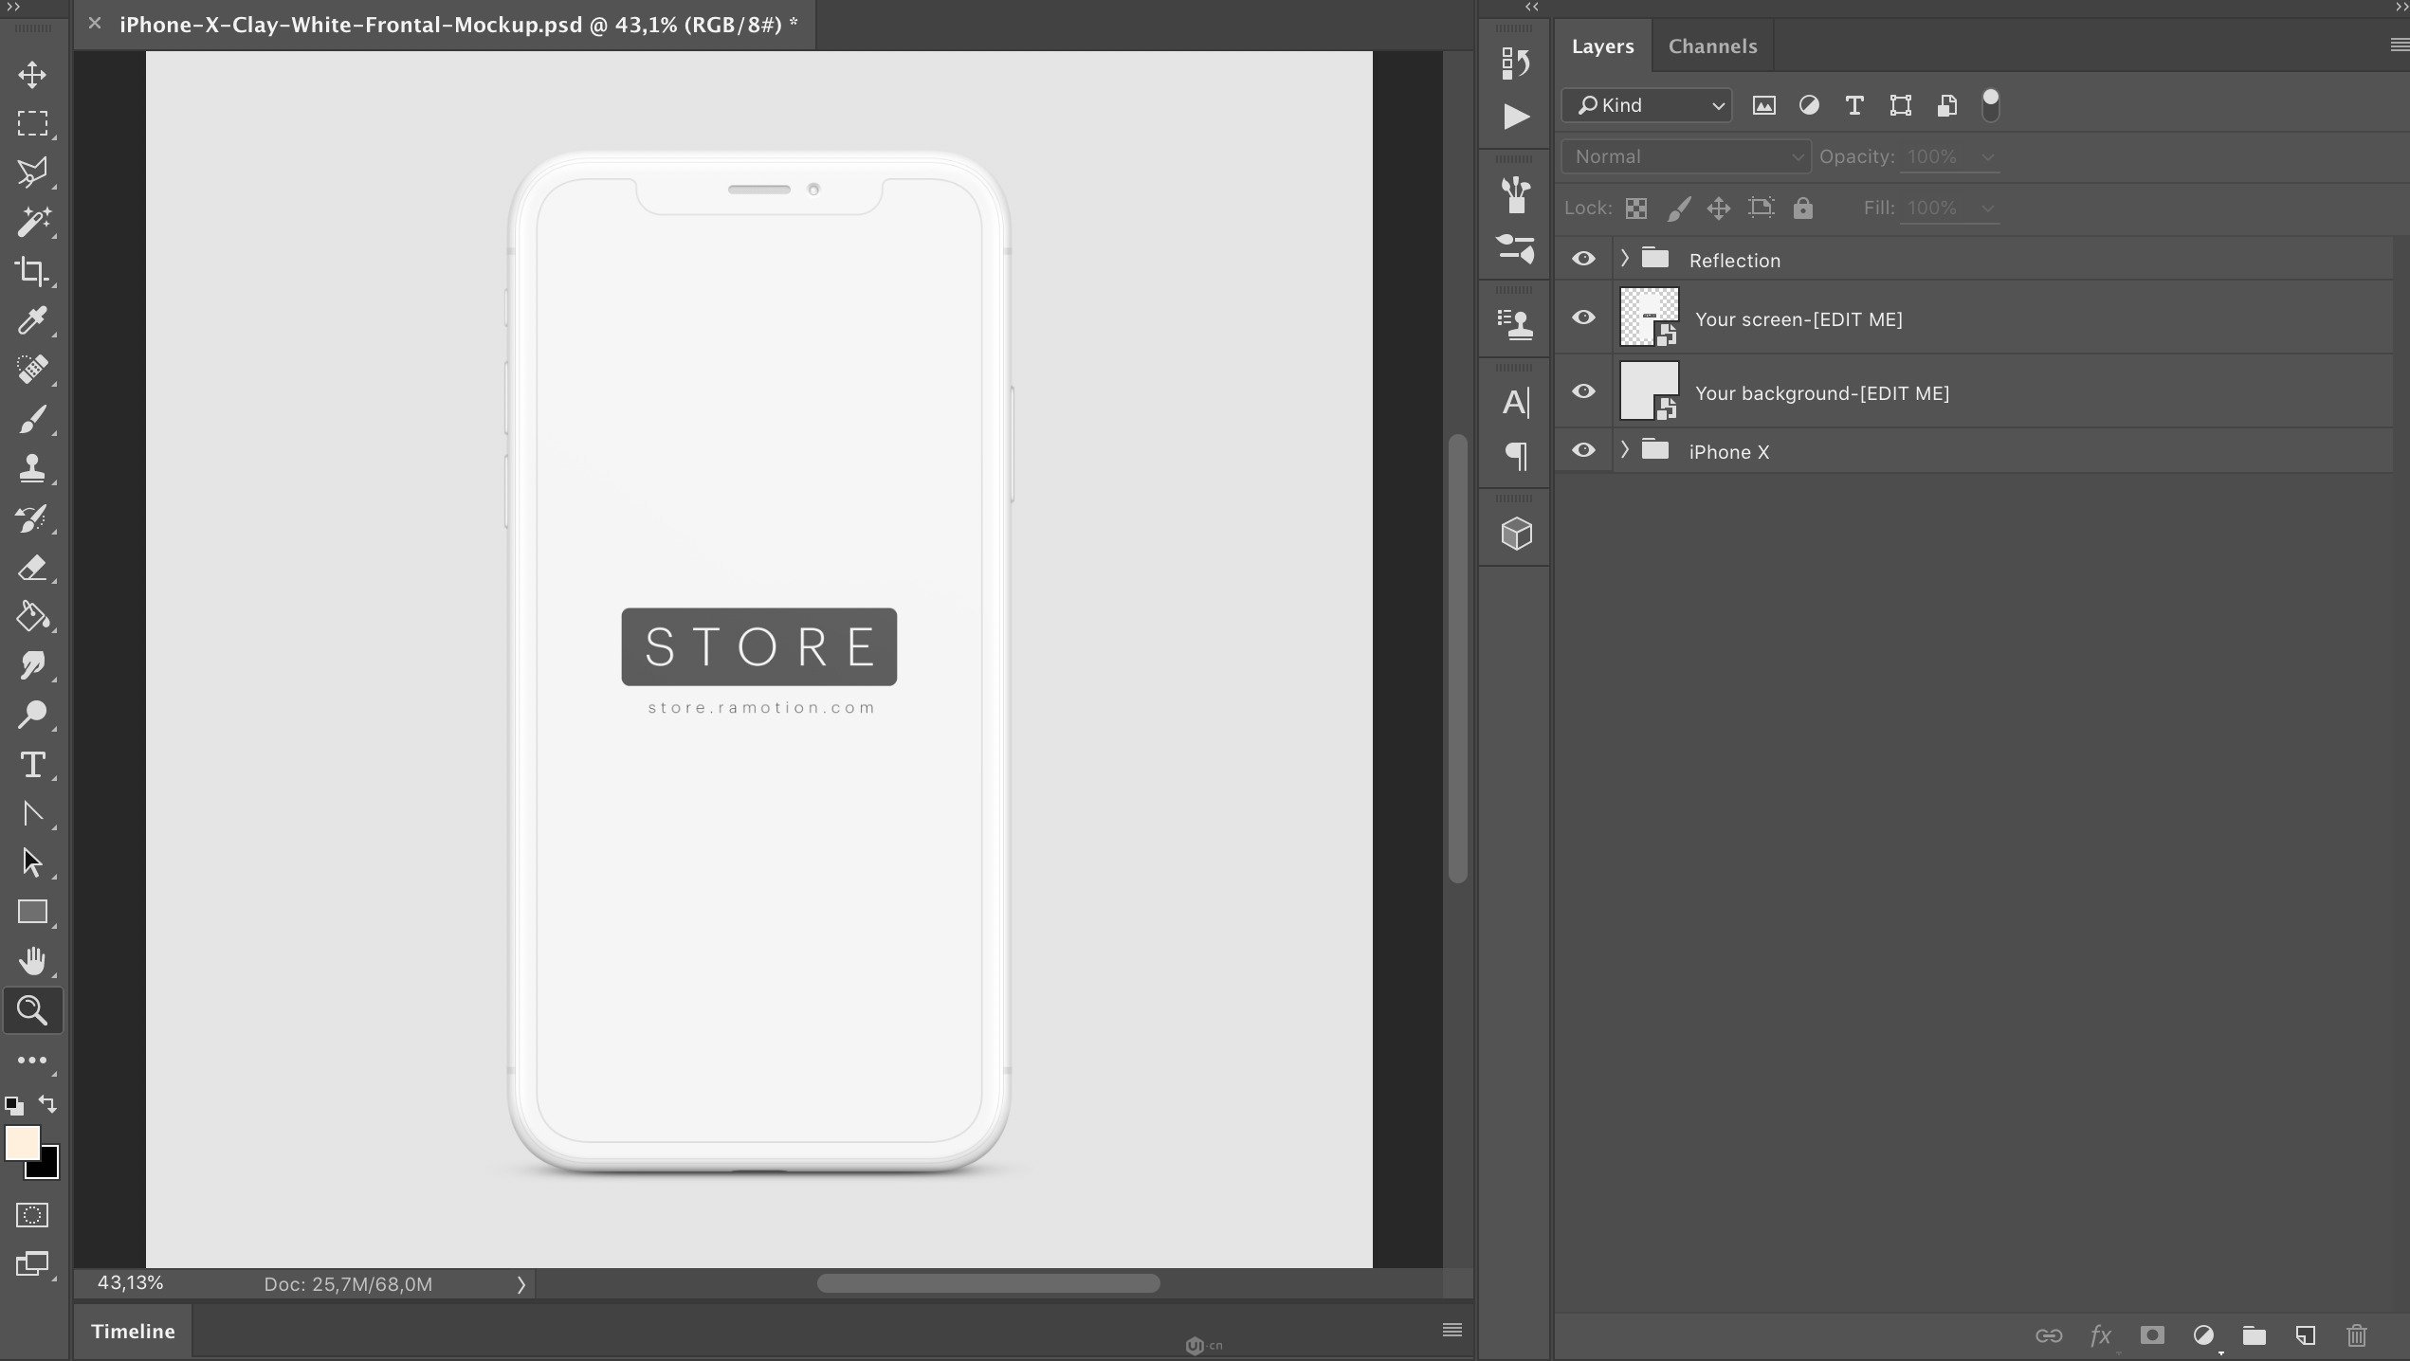This screenshot has height=1361, width=2410.
Task: Filter layers by smart objects
Action: 1946,105
